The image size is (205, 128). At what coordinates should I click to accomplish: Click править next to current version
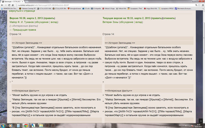(157, 18)
